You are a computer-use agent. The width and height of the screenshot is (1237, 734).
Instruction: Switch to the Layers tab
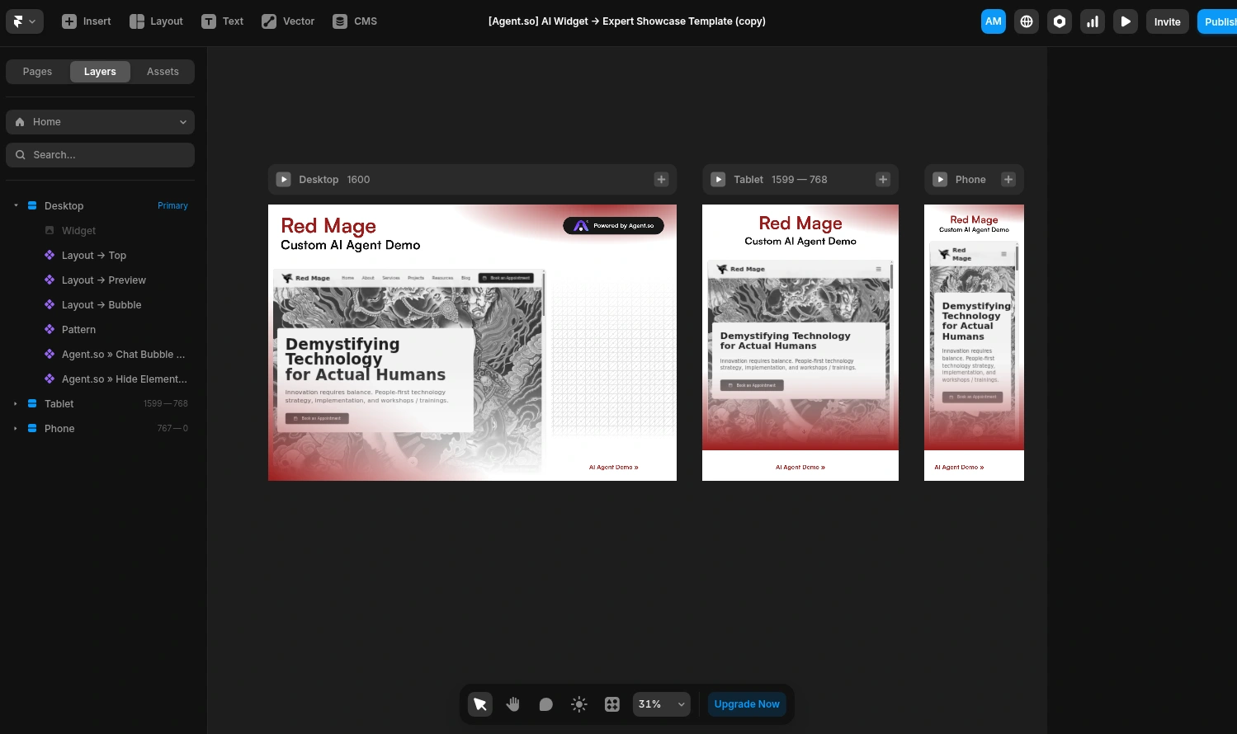[100, 72]
